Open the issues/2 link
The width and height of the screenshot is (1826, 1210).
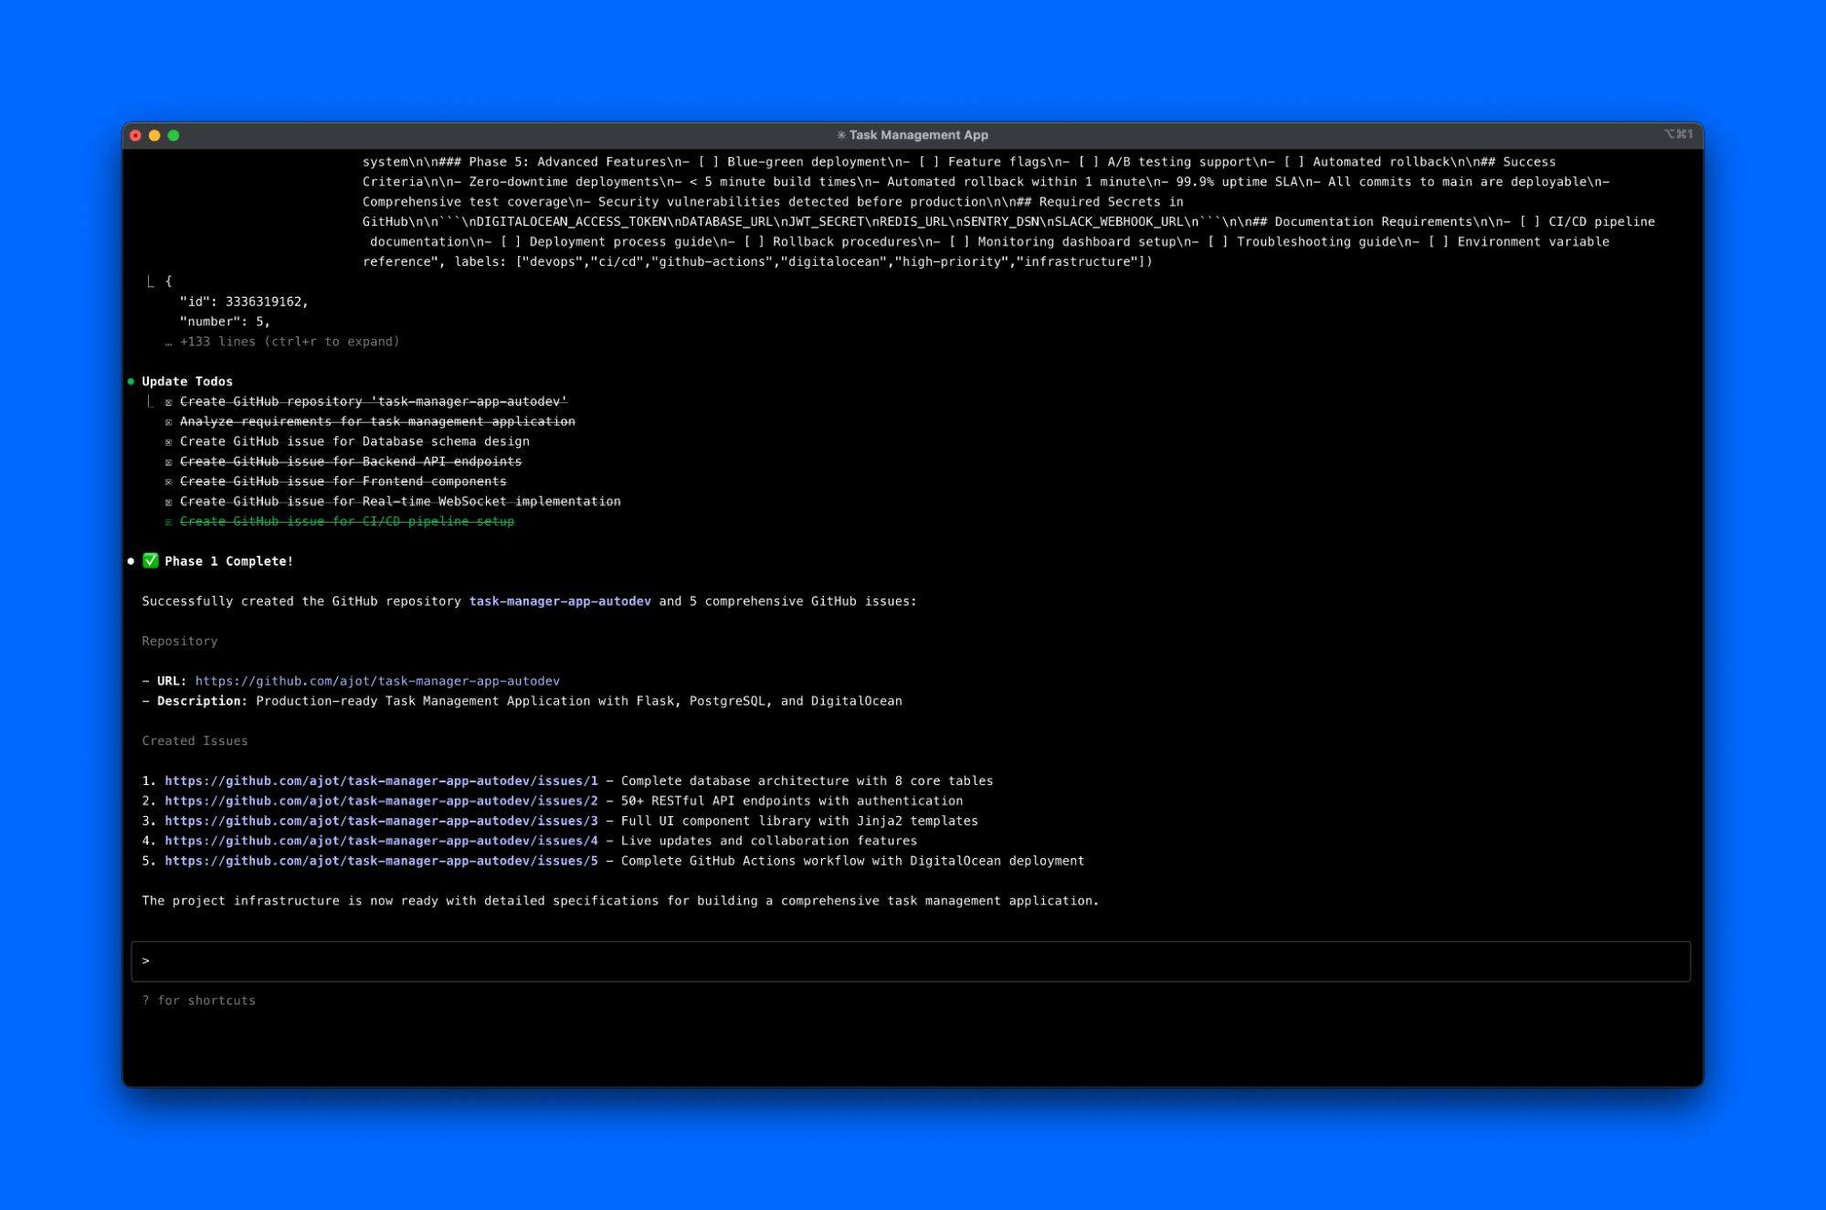[381, 801]
